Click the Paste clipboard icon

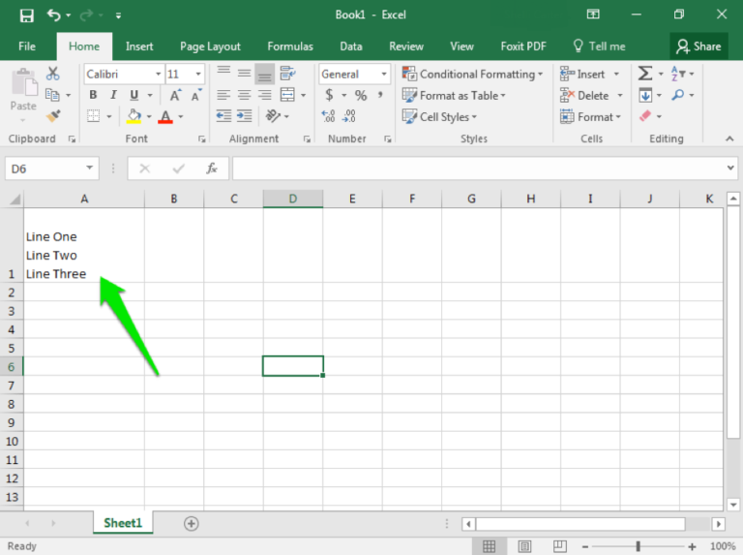coord(23,82)
